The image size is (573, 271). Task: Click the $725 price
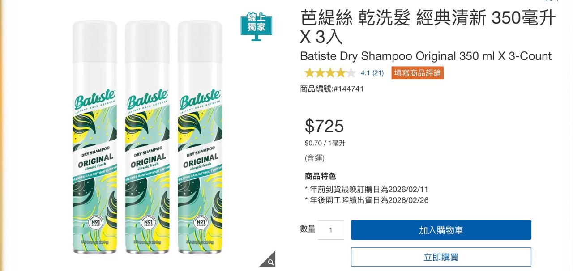tap(324, 126)
